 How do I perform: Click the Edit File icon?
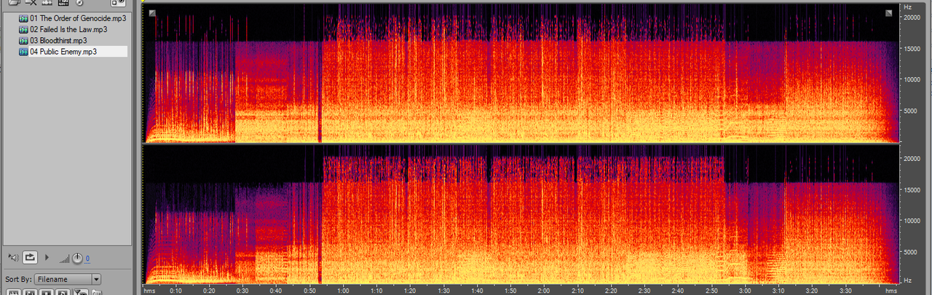click(x=63, y=3)
